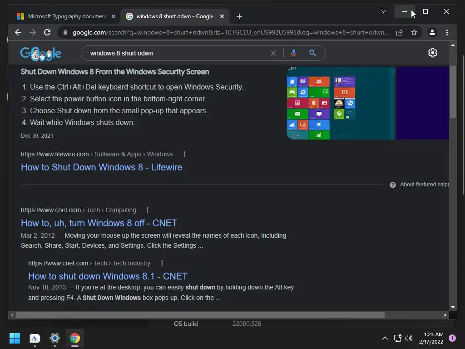The height and width of the screenshot is (349, 465).
Task: Open the clock showing 1:23 AM
Action: 431,338
